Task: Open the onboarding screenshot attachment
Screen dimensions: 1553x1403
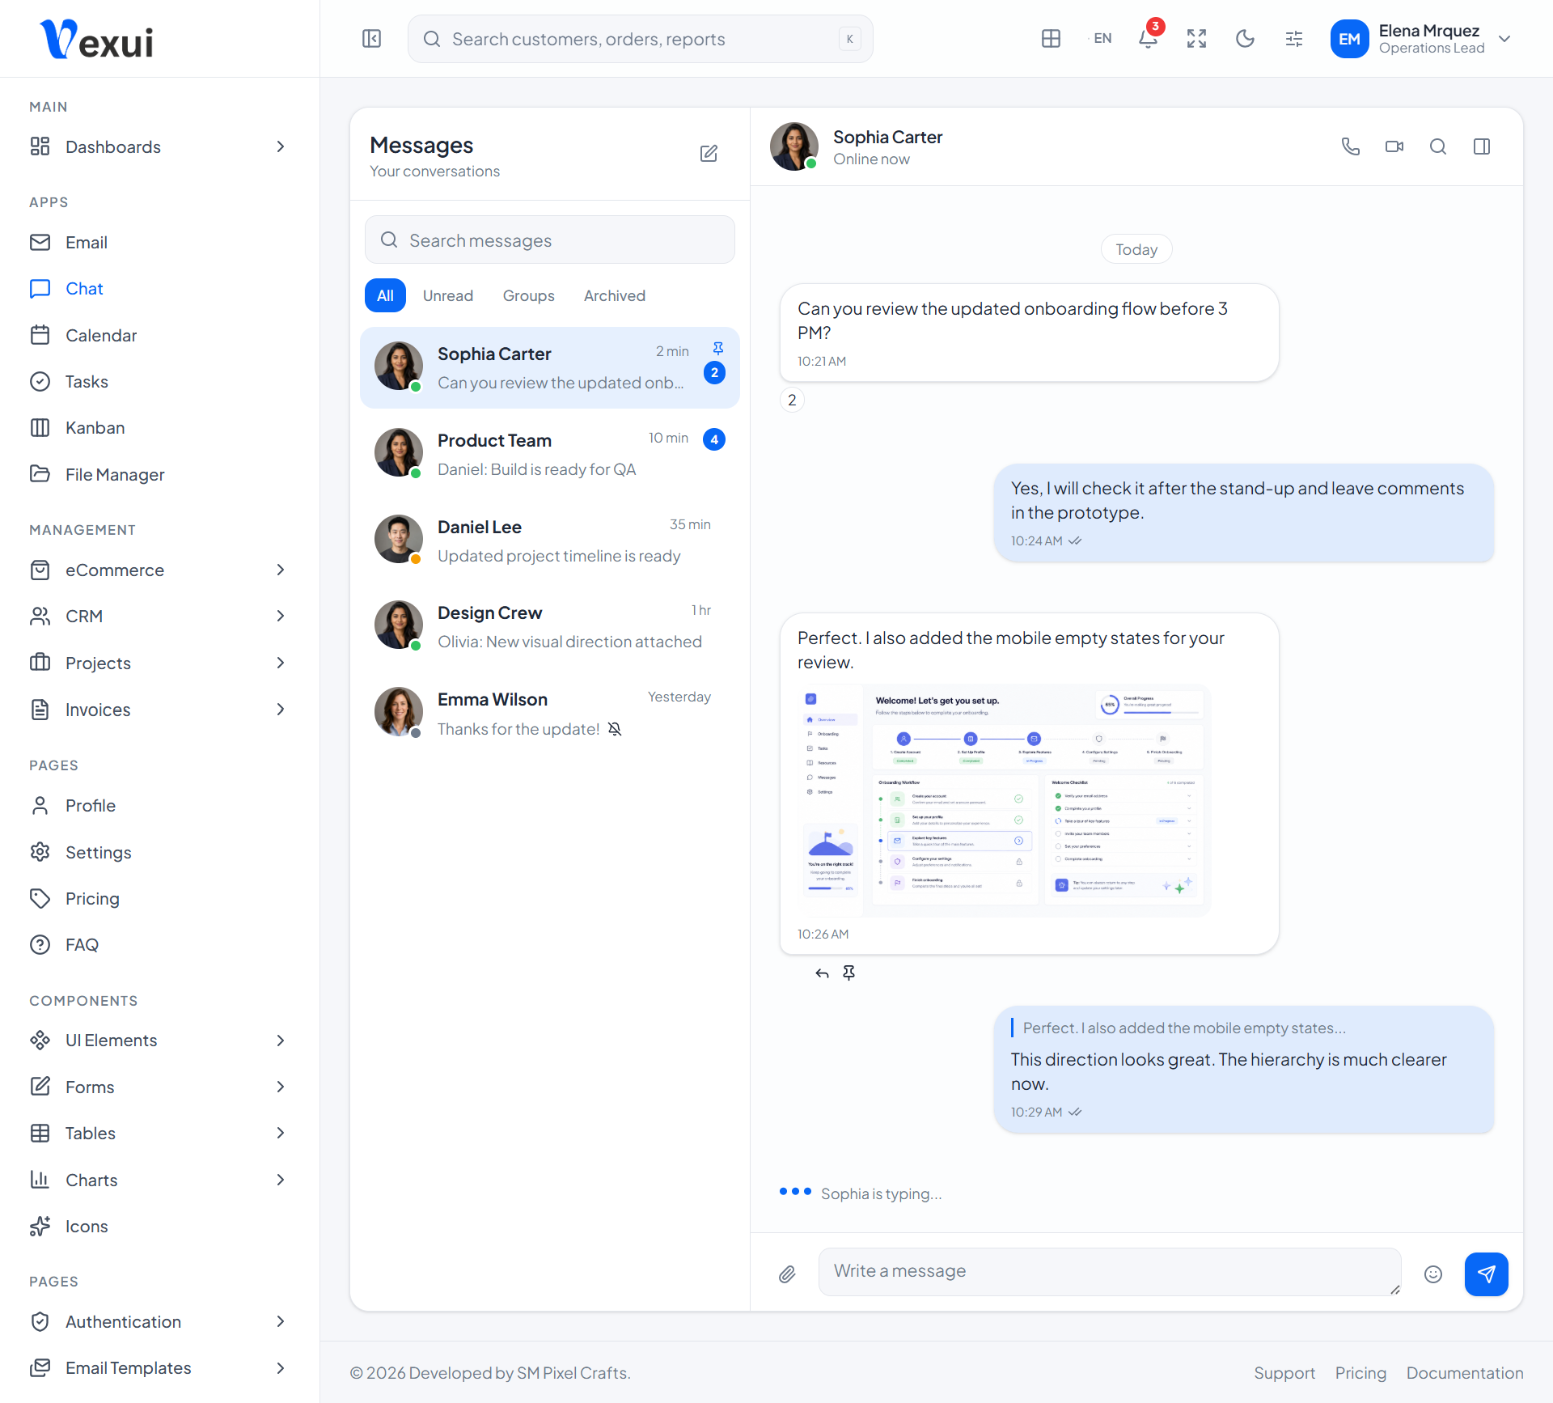Action: [x=1003, y=800]
